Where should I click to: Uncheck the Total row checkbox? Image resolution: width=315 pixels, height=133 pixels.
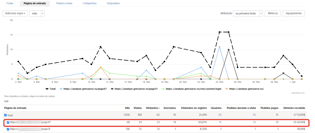[6, 115]
